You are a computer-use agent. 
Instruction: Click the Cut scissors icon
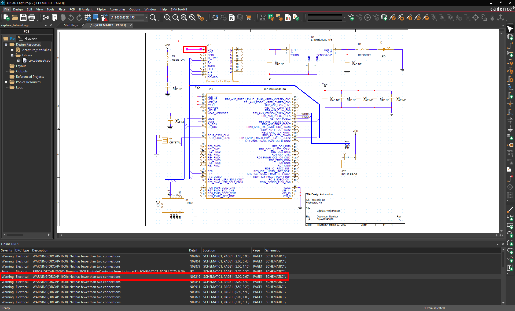click(x=46, y=18)
